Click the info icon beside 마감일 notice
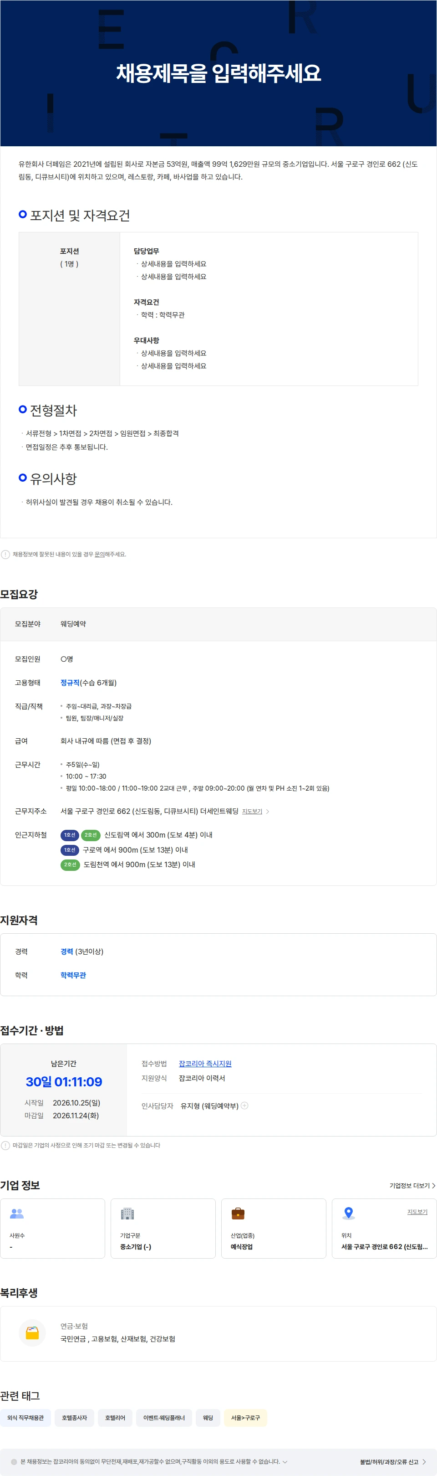This screenshot has height=1476, width=437. 5,1145
